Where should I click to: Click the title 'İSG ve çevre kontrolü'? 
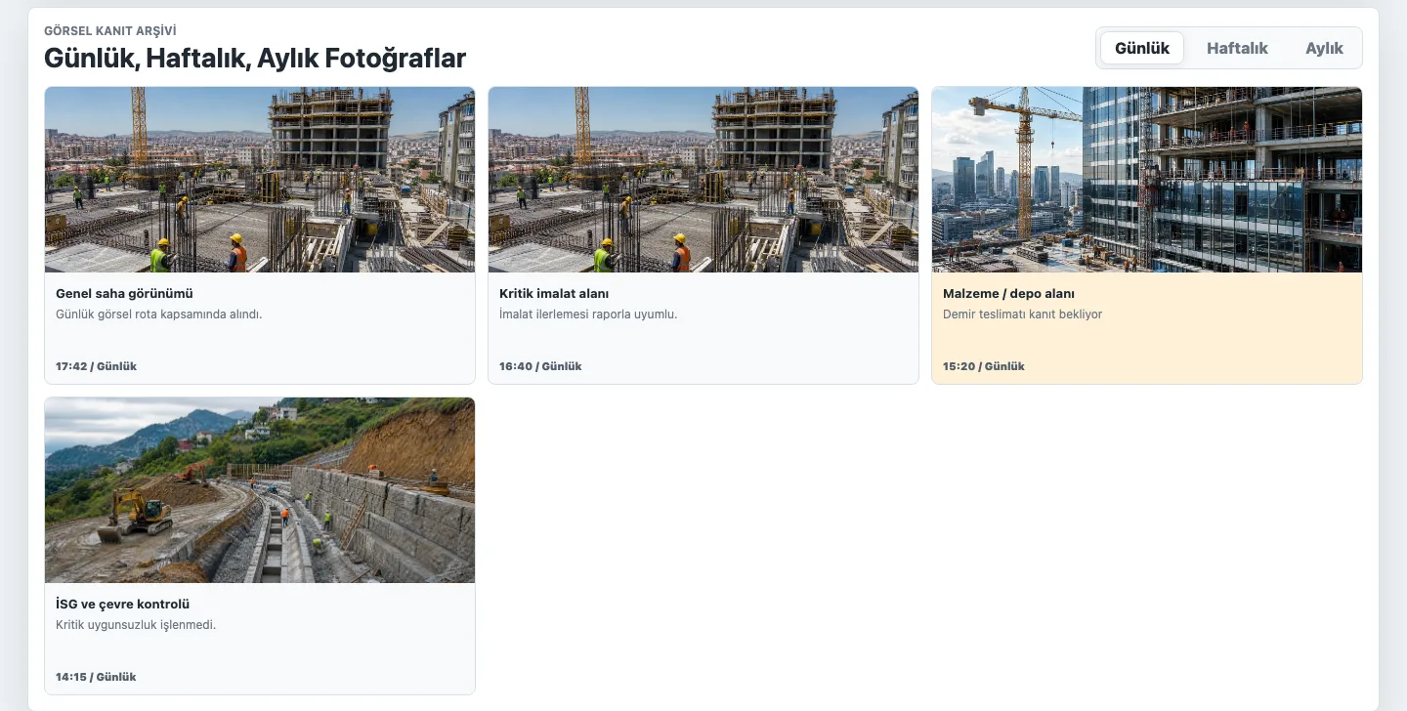pyautogui.click(x=122, y=604)
